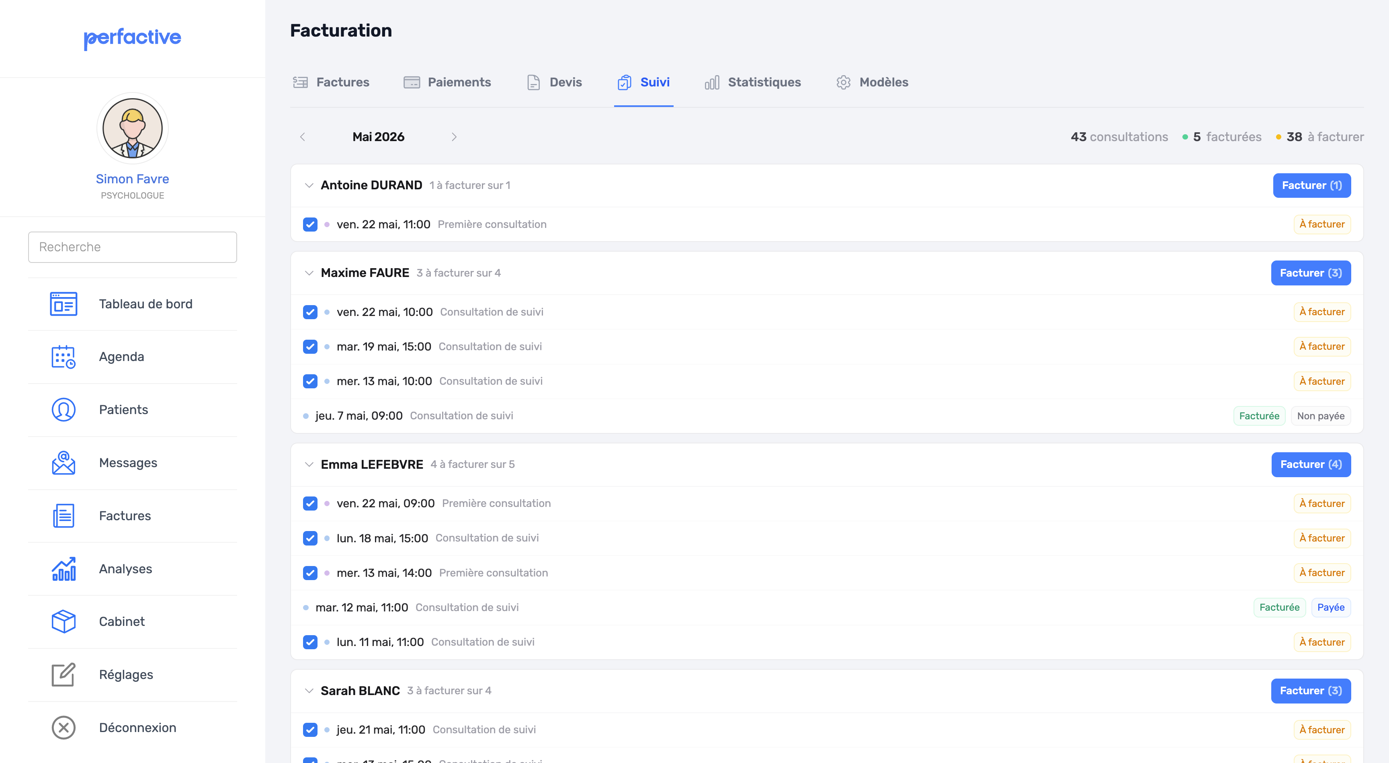
Task: Open the Tableau de bord dashboard icon
Action: (x=64, y=304)
